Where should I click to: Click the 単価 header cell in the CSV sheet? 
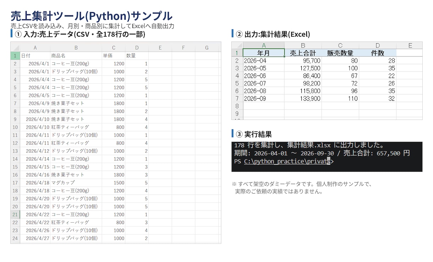pos(114,56)
